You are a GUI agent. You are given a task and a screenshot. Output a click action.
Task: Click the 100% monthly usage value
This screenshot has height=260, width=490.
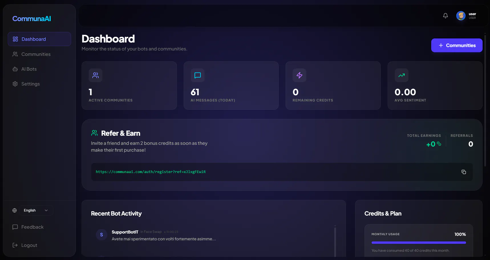(460, 234)
